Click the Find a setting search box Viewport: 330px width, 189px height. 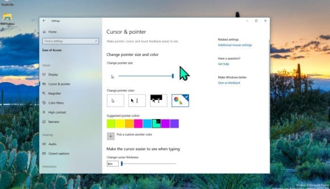[x=71, y=41]
